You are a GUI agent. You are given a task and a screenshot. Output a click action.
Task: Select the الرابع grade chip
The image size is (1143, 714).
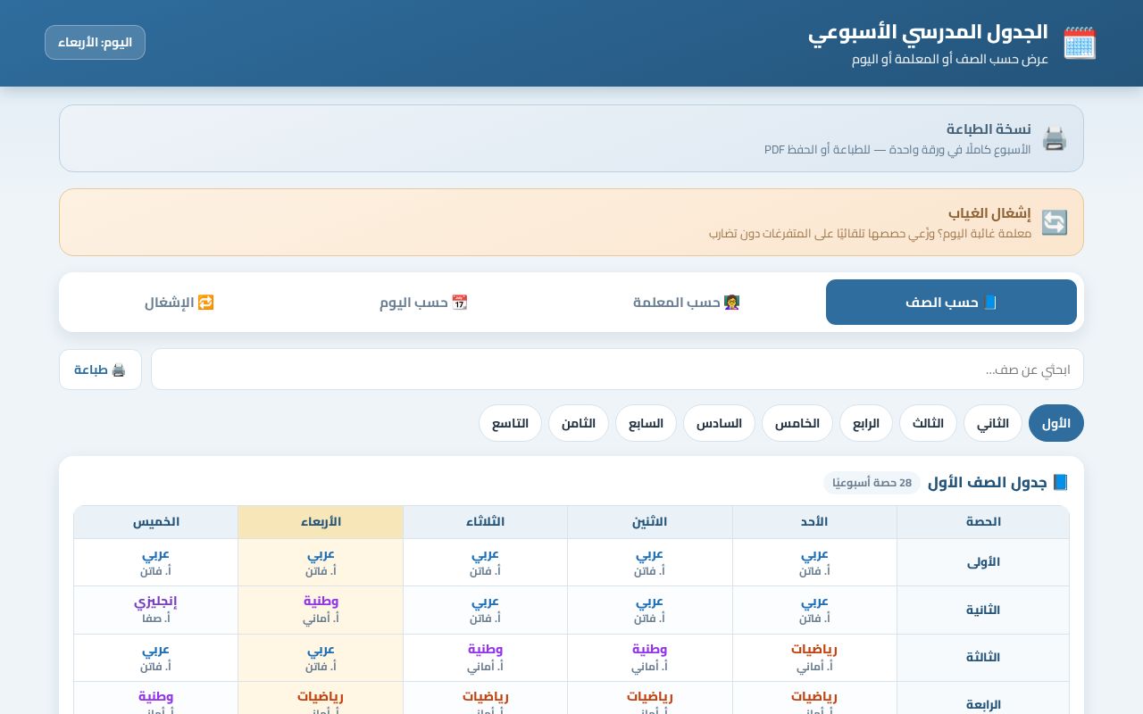866,423
